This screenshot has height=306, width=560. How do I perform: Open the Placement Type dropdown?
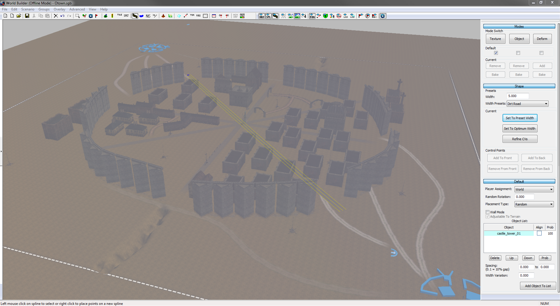(534, 204)
